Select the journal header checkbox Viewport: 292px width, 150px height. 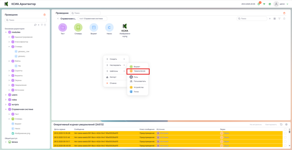pyautogui.click(x=285, y=129)
